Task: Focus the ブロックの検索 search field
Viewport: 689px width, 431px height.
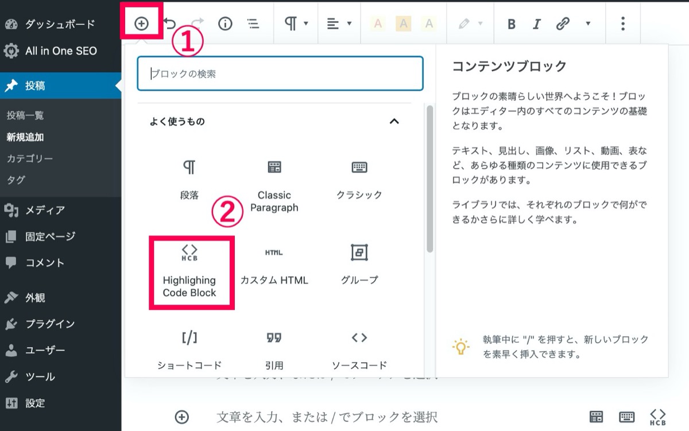Action: coord(280,73)
